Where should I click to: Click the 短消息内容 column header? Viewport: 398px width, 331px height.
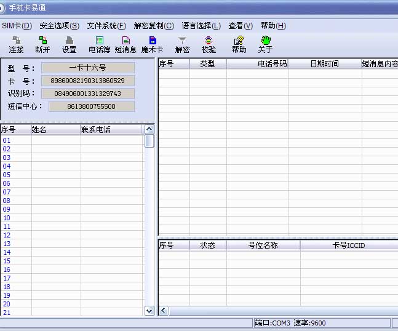pyautogui.click(x=380, y=63)
